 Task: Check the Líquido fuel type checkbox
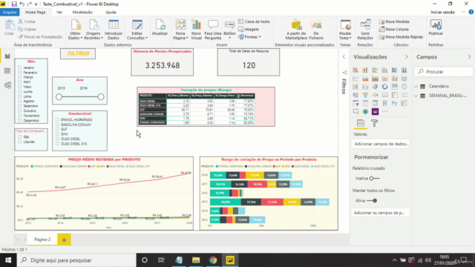coord(20,142)
